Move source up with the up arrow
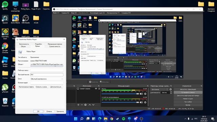Image resolution: width=217 pixels, height=122 pixels. tap(90, 105)
